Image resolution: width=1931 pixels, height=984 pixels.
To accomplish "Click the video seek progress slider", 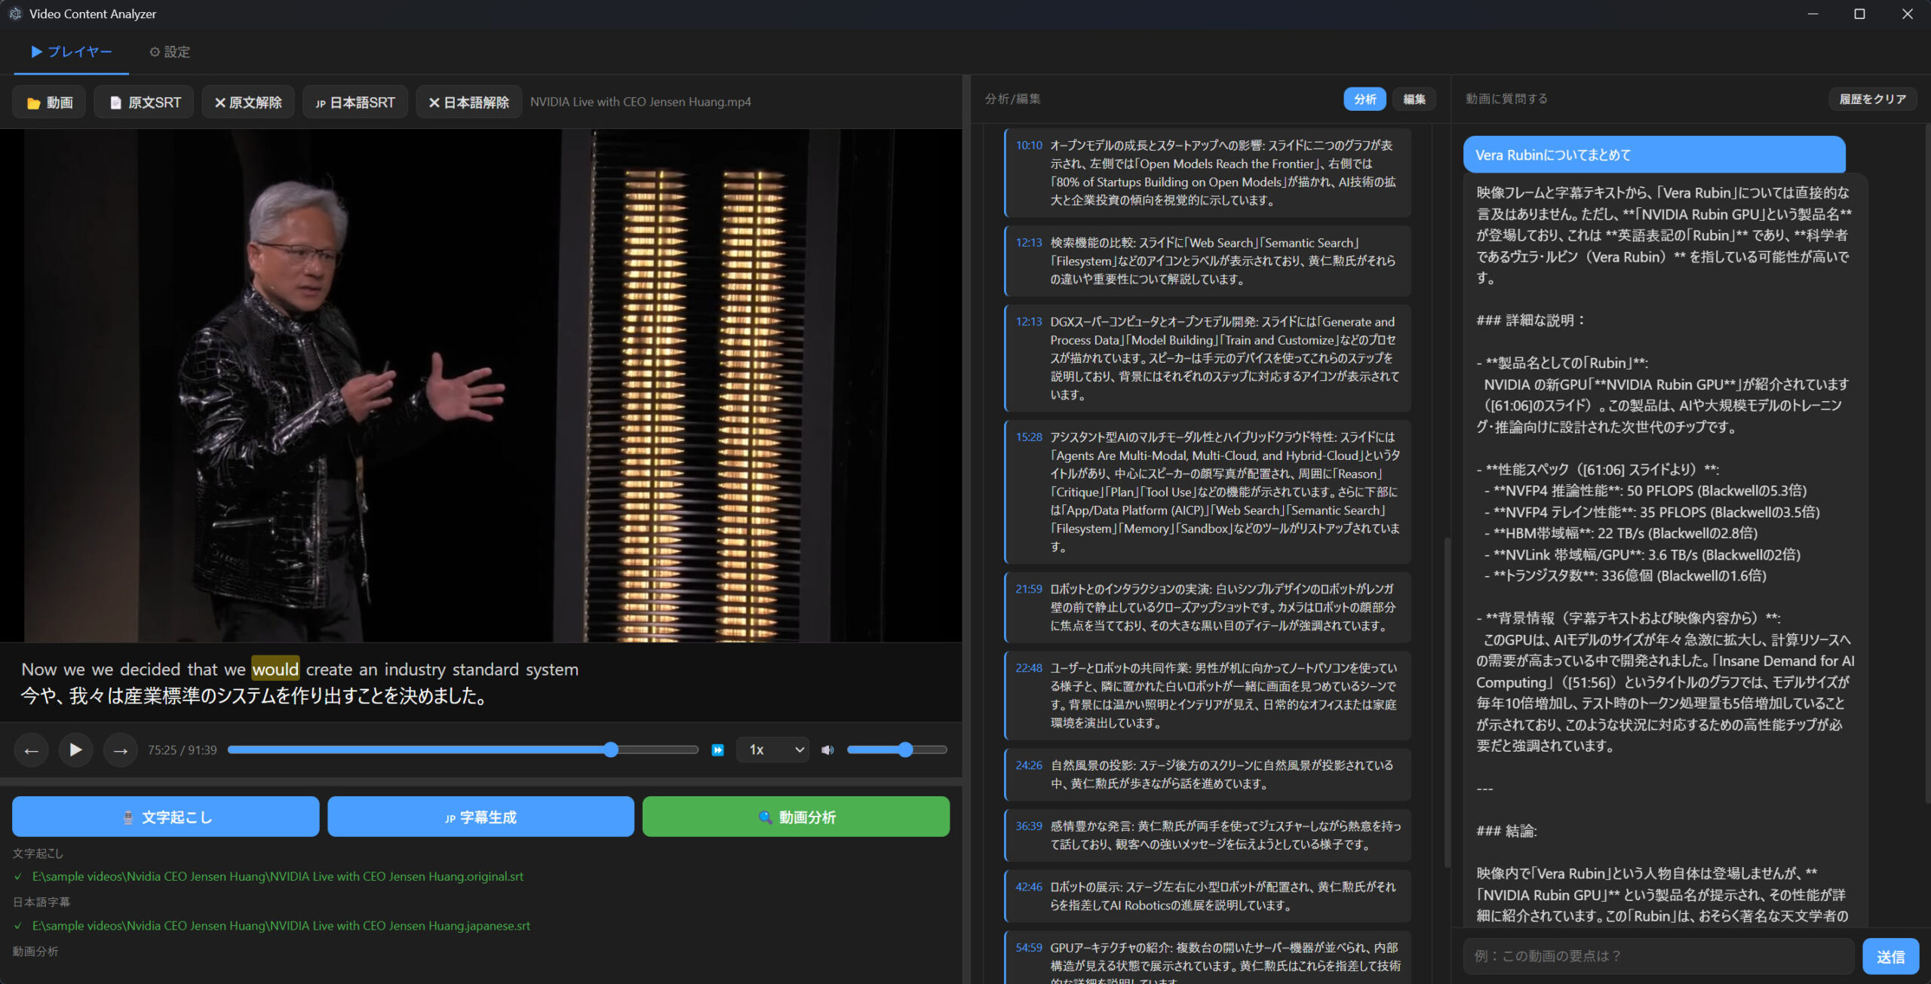I will point(463,749).
